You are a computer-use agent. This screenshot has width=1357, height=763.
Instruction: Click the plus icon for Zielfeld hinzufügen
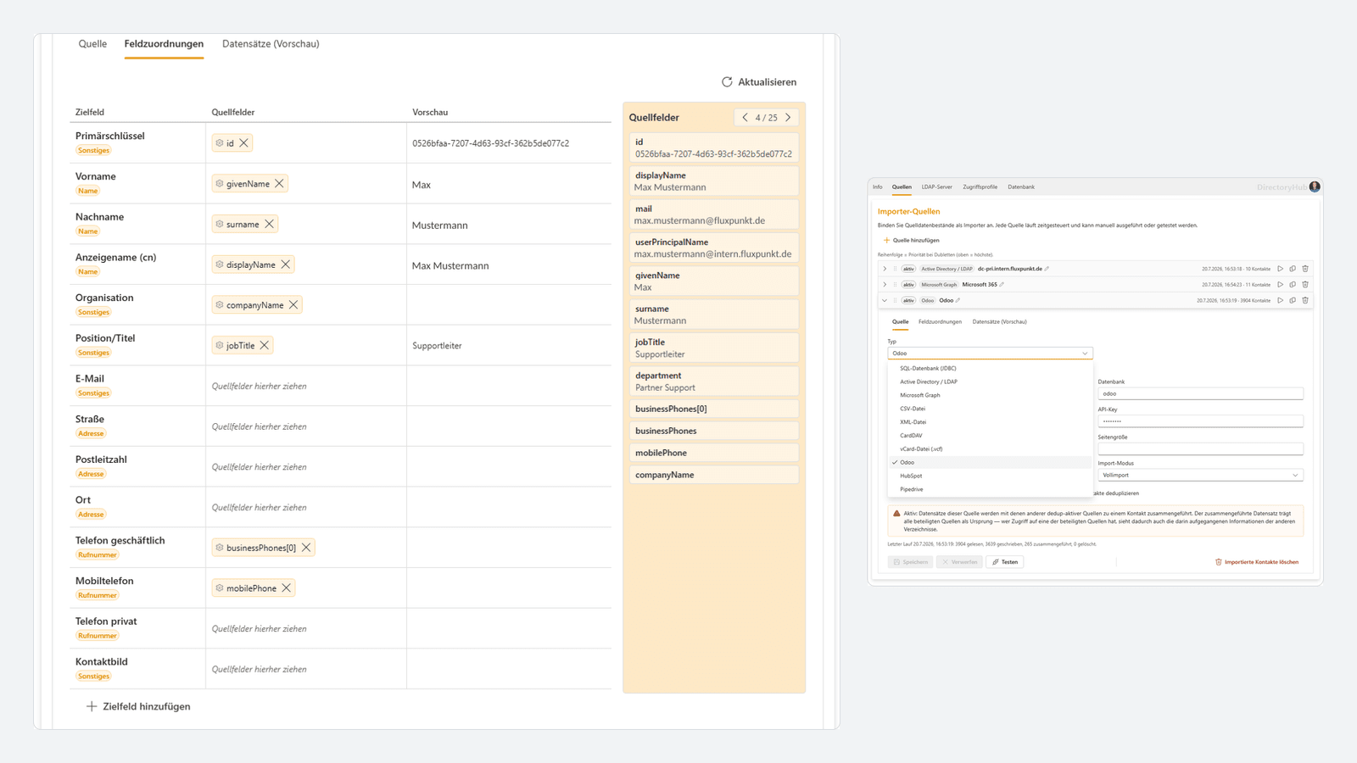92,706
